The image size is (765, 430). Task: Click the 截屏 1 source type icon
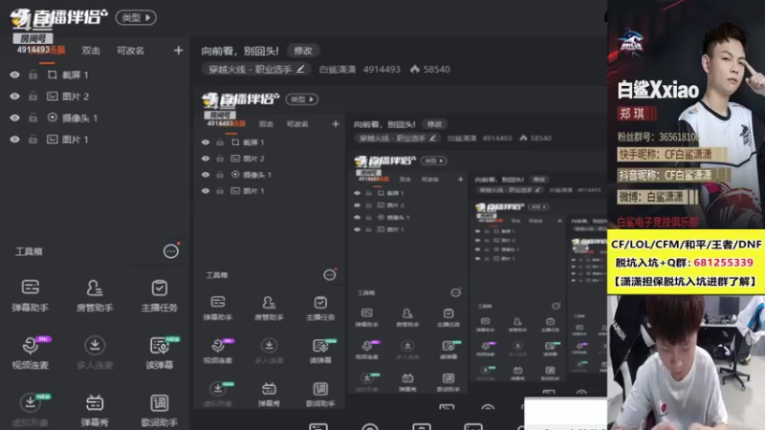tap(53, 75)
